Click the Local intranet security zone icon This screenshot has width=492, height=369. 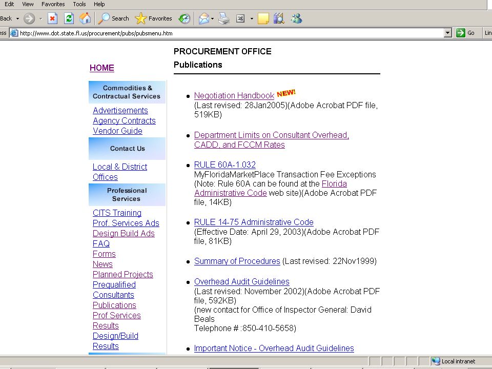tap(436, 361)
